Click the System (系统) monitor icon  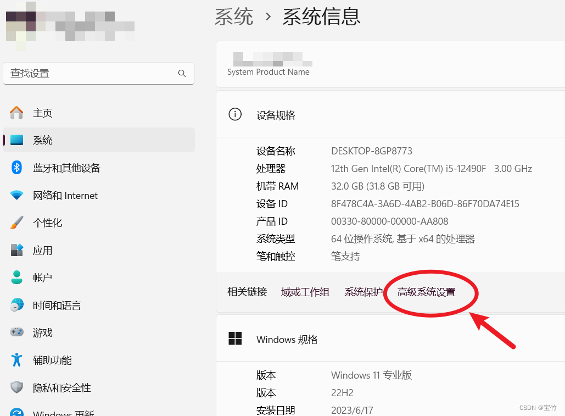tap(16, 140)
